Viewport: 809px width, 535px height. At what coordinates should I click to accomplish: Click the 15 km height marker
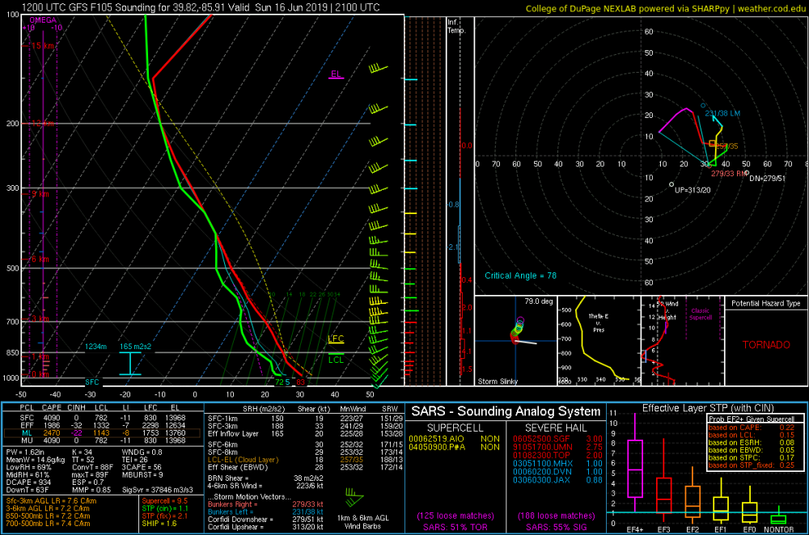[x=42, y=46]
